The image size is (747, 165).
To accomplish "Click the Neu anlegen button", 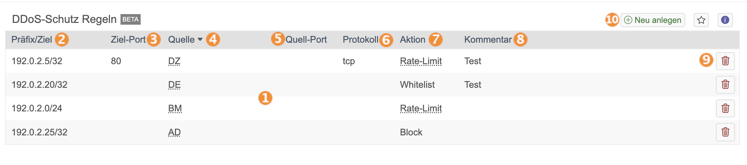I will [x=653, y=20].
